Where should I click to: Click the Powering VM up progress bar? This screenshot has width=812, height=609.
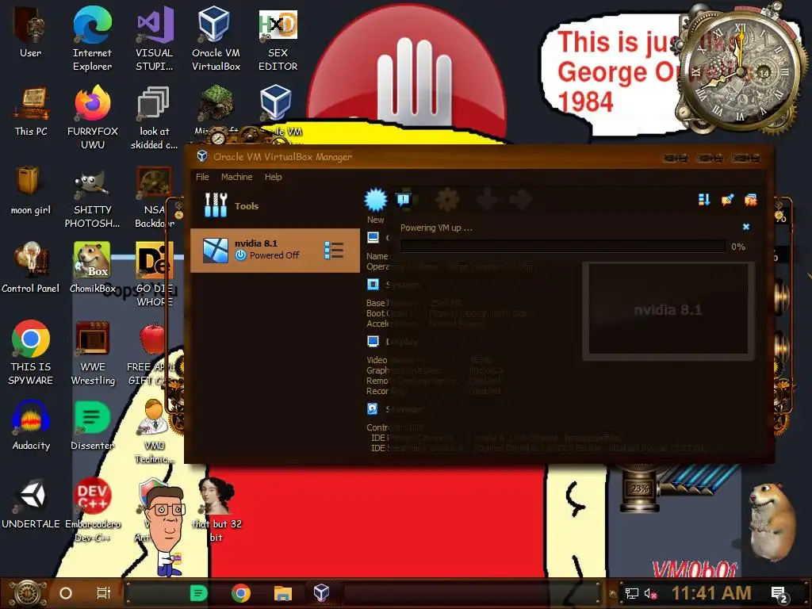(x=563, y=247)
